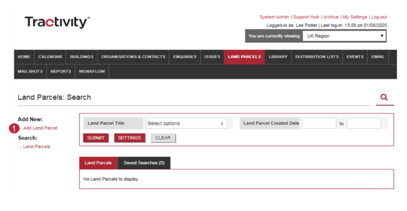
Task: Open the Mailshots menu
Action: [30, 71]
